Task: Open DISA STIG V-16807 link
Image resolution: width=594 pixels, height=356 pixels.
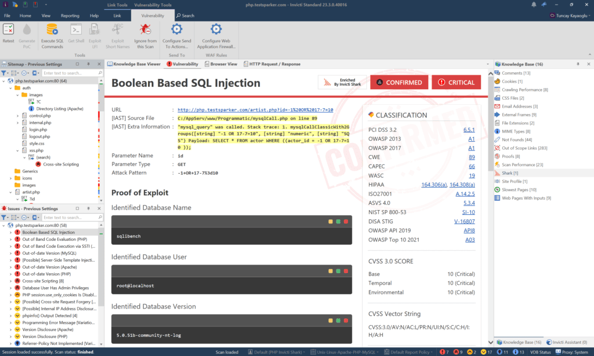Action: pyautogui.click(x=465, y=222)
